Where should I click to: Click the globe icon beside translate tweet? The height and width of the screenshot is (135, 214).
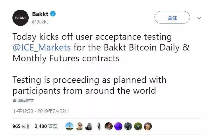click(15, 101)
